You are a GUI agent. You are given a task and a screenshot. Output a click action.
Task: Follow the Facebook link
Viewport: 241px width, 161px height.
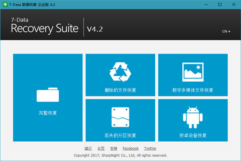tap(131, 149)
